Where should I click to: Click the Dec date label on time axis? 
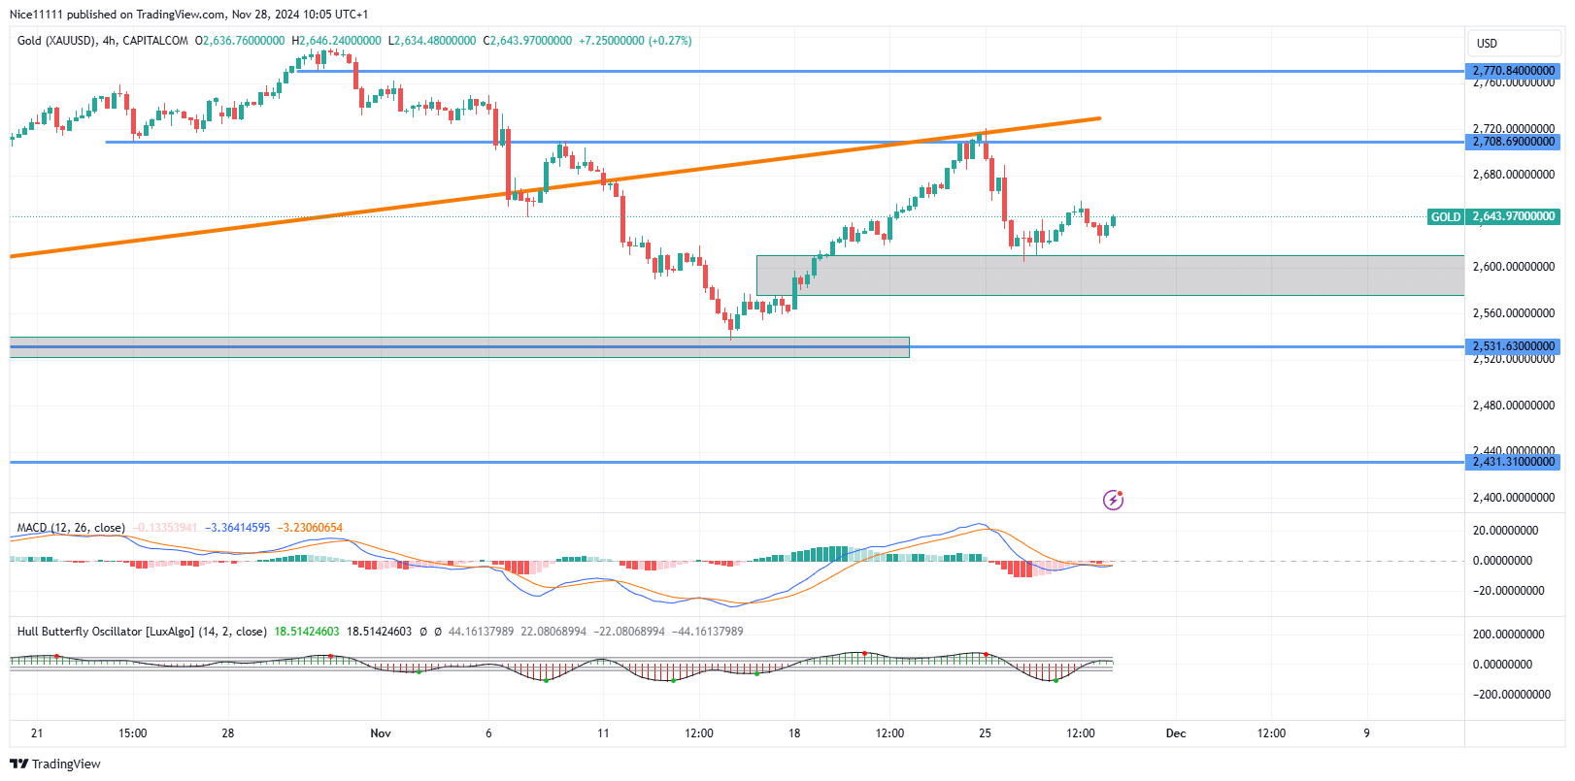coord(1176,733)
